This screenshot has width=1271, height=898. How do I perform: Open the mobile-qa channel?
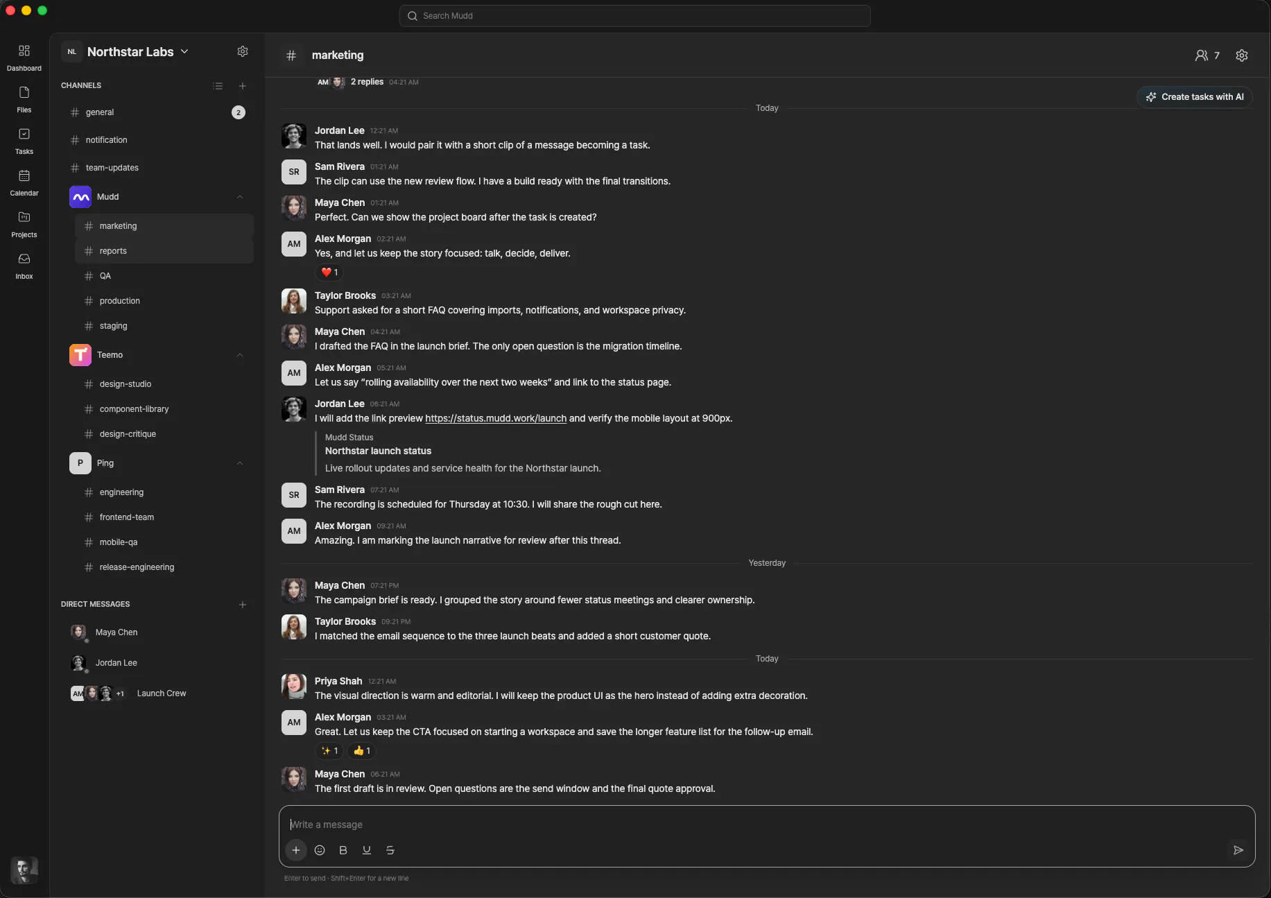coord(164,542)
